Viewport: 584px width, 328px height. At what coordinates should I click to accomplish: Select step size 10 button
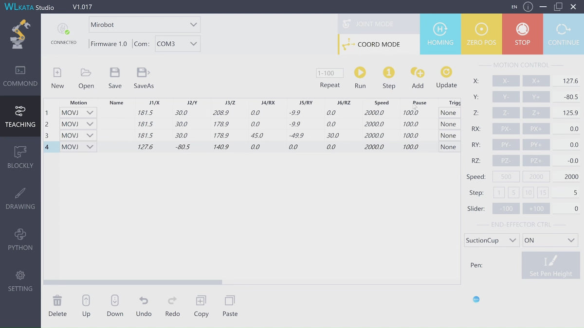click(x=528, y=193)
